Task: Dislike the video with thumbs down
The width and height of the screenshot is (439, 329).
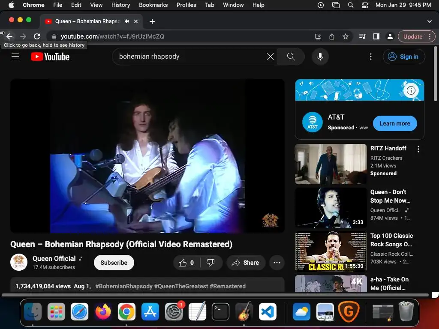Action: click(x=210, y=263)
